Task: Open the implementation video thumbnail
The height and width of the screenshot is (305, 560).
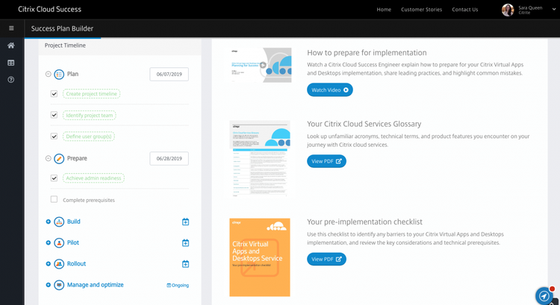Action: point(261,66)
